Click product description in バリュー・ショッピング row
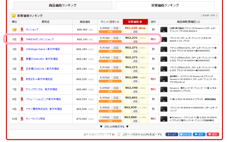This screenshot has width=227, height=142. (193, 99)
